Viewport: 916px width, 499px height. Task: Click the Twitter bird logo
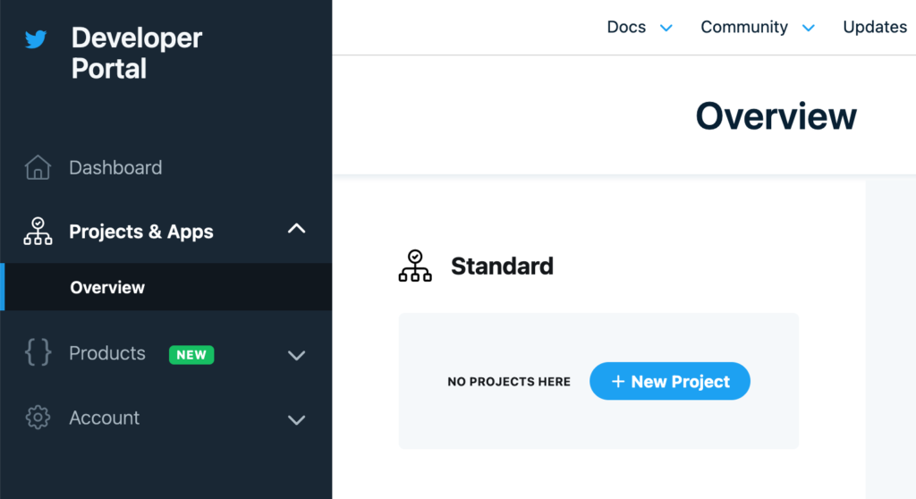tap(36, 39)
